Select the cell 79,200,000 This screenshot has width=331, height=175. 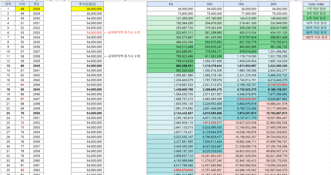coord(274,13)
